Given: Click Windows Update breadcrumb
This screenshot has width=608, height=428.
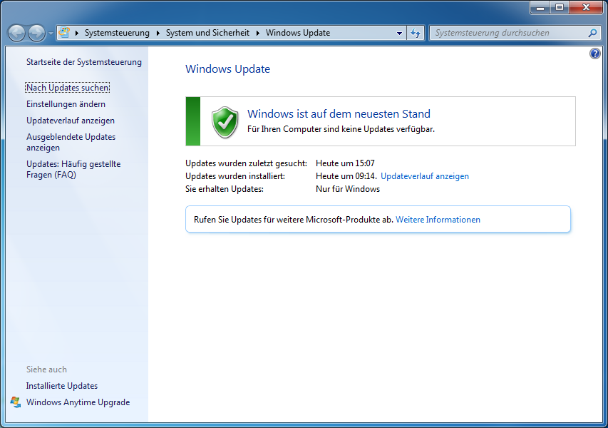Looking at the screenshot, I should click(x=298, y=33).
